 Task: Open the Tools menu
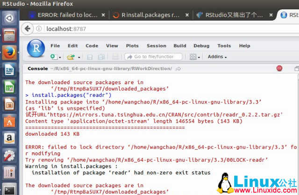[224, 46]
